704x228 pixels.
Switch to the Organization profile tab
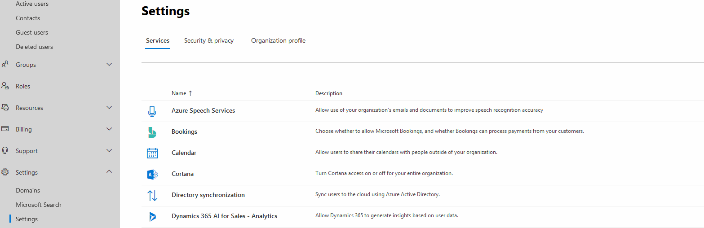tap(278, 40)
